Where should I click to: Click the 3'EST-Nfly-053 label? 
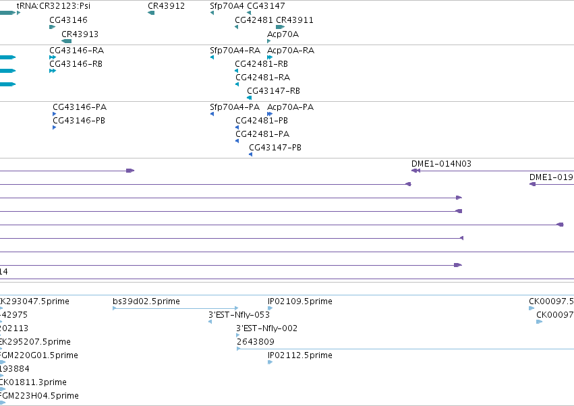(239, 315)
